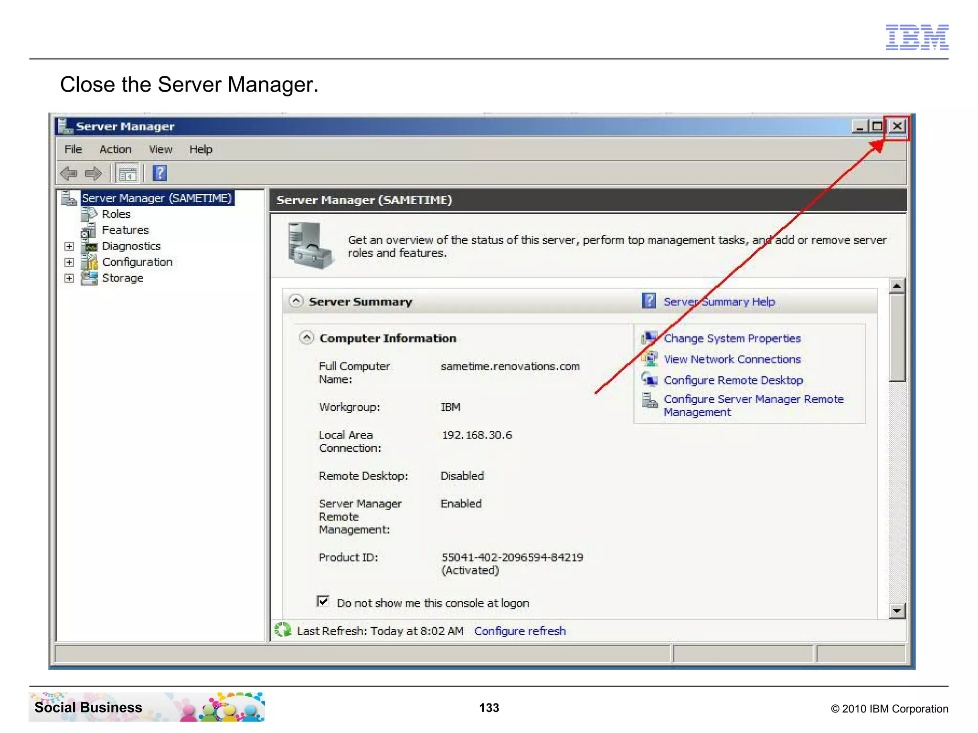This screenshot has width=978, height=733.
Task: Select the Features tree item
Action: (125, 230)
